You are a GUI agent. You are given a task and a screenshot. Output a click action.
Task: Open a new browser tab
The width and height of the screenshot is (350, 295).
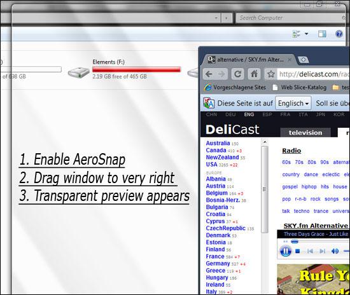tap(304, 60)
